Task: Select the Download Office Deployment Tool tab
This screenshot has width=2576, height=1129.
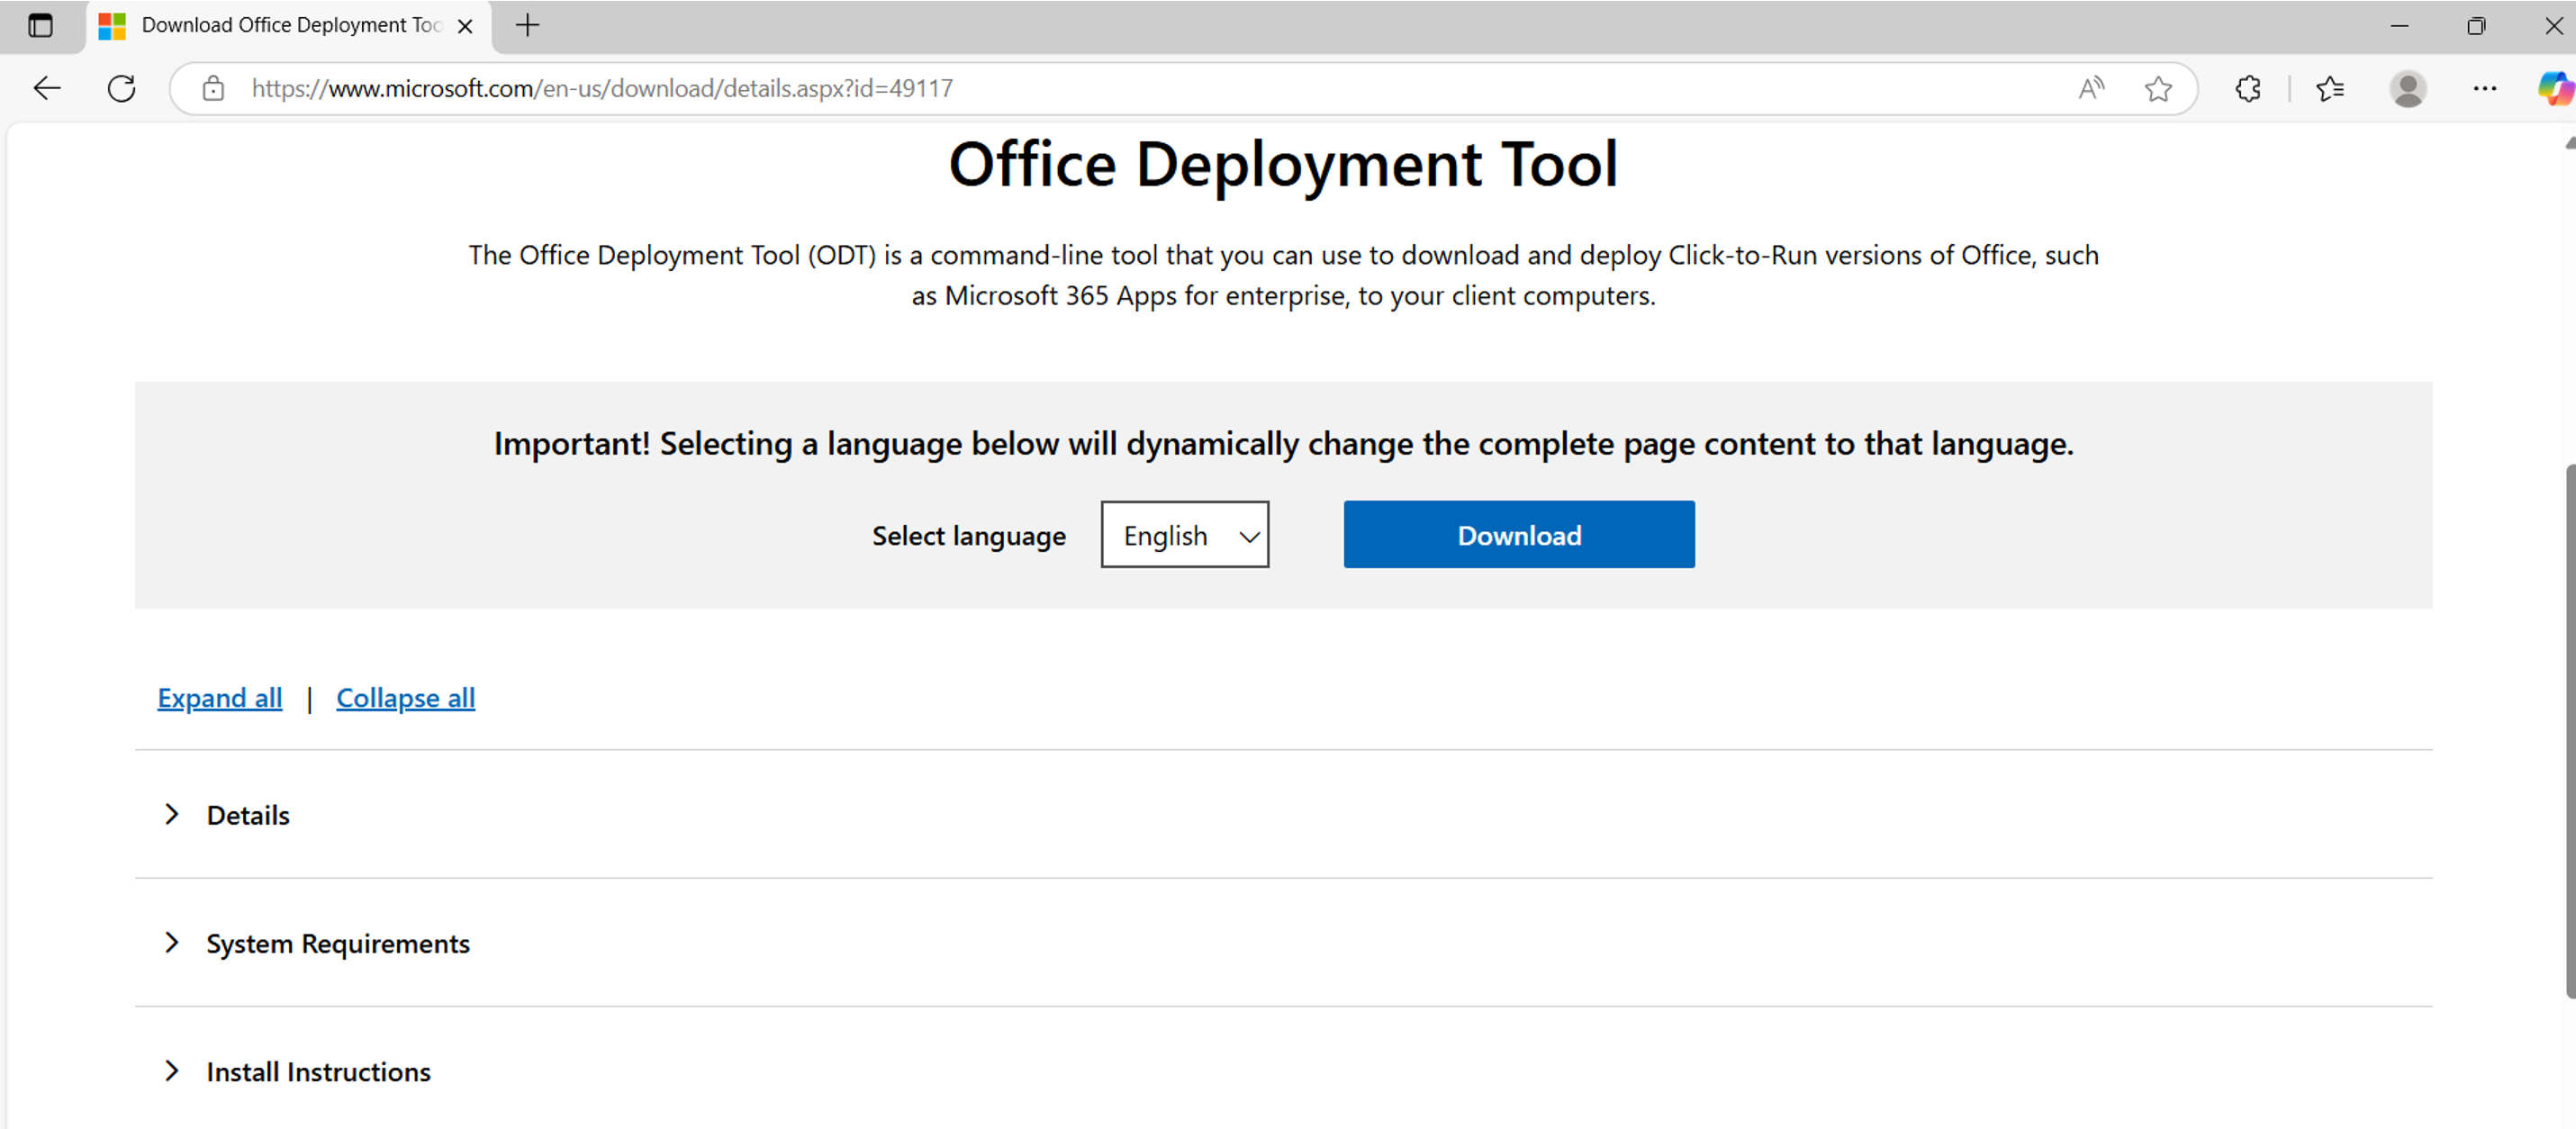Action: 290,26
